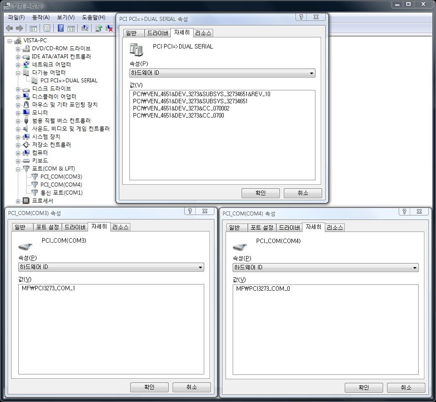Open the 보기(V) menu
The height and width of the screenshot is (402, 436).
(x=66, y=17)
